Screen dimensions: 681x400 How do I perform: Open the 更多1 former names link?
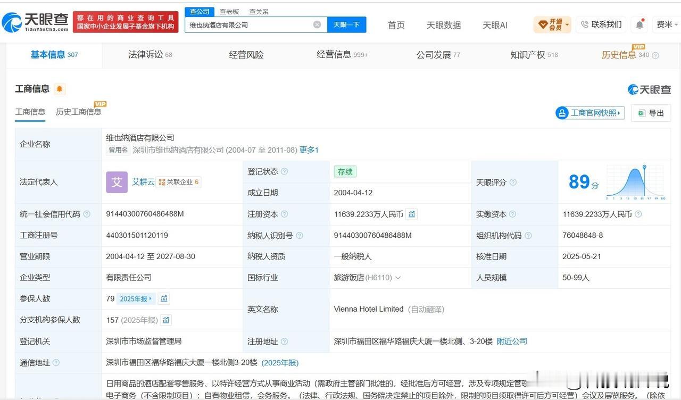309,150
